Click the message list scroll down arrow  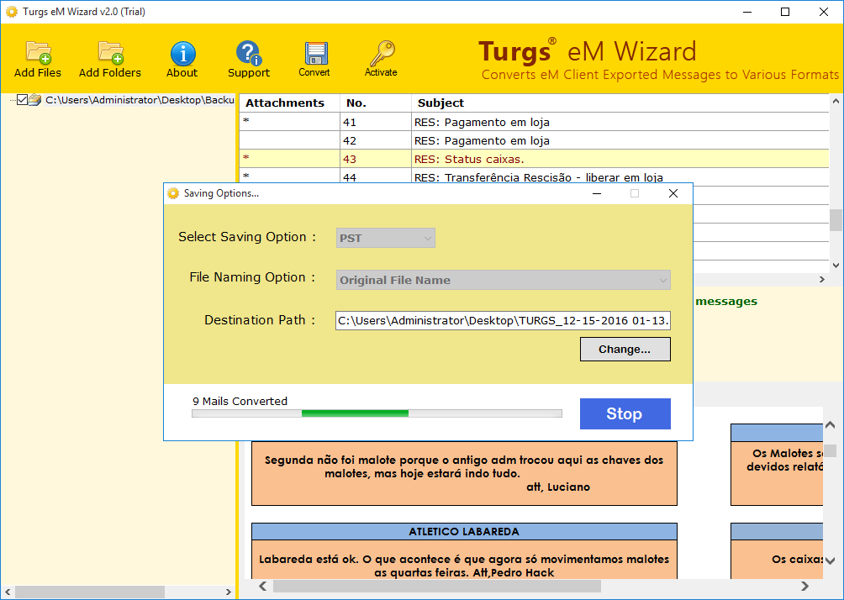pyautogui.click(x=836, y=265)
